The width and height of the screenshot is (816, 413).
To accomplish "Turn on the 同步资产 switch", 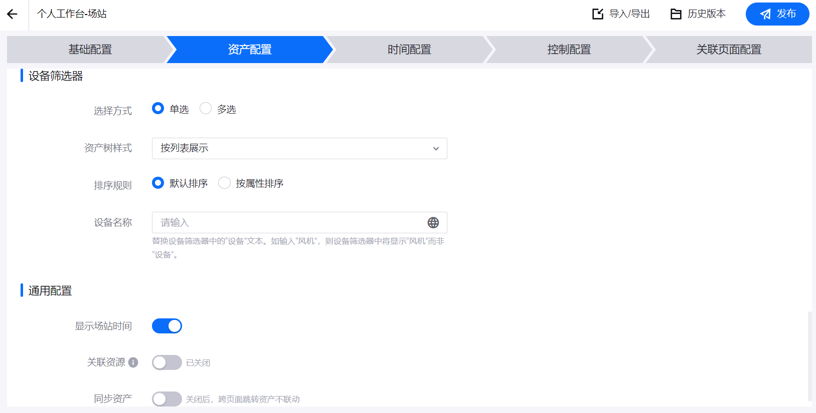I will [x=167, y=399].
